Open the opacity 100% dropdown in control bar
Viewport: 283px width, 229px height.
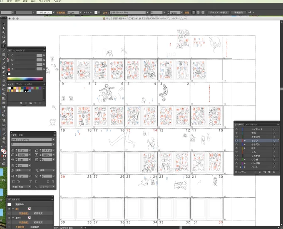81,12
